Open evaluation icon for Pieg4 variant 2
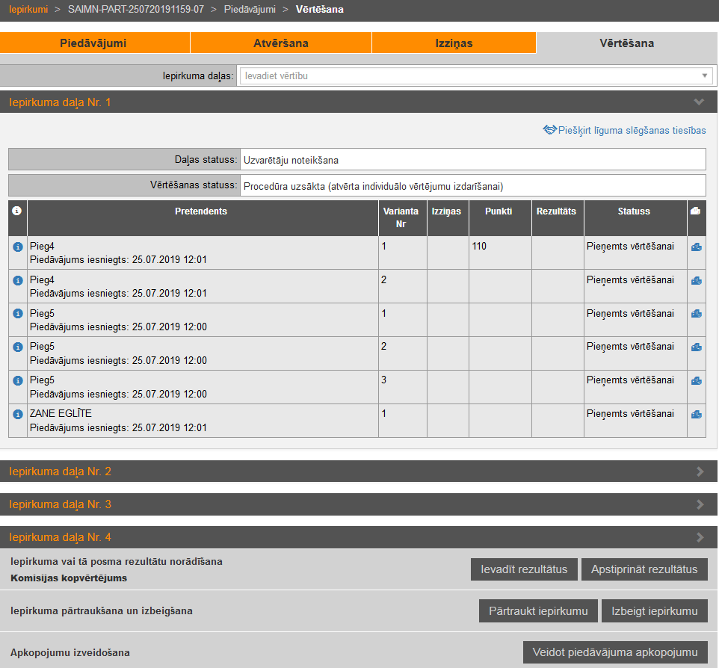 (696, 280)
